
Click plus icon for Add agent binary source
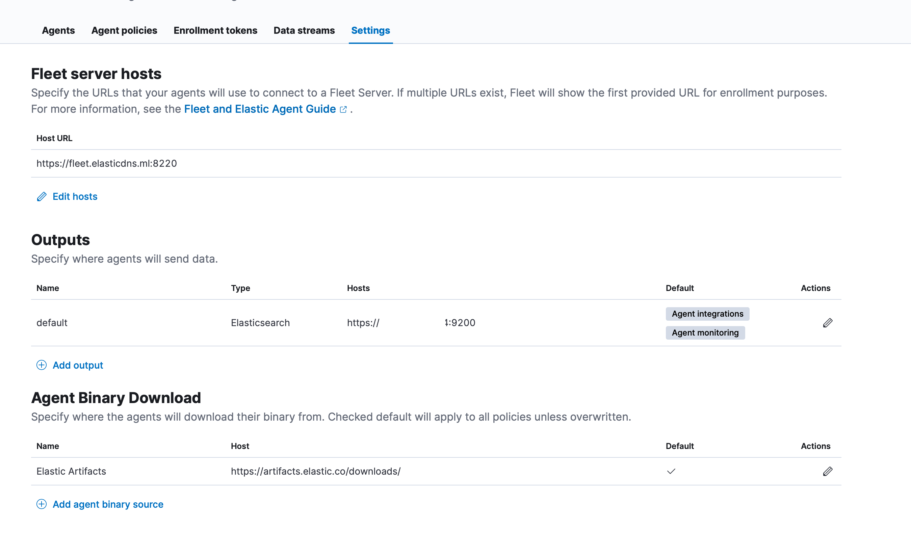tap(42, 504)
